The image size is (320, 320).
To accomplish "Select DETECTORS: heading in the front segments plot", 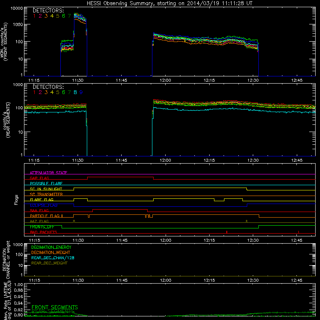I will 48,10.
